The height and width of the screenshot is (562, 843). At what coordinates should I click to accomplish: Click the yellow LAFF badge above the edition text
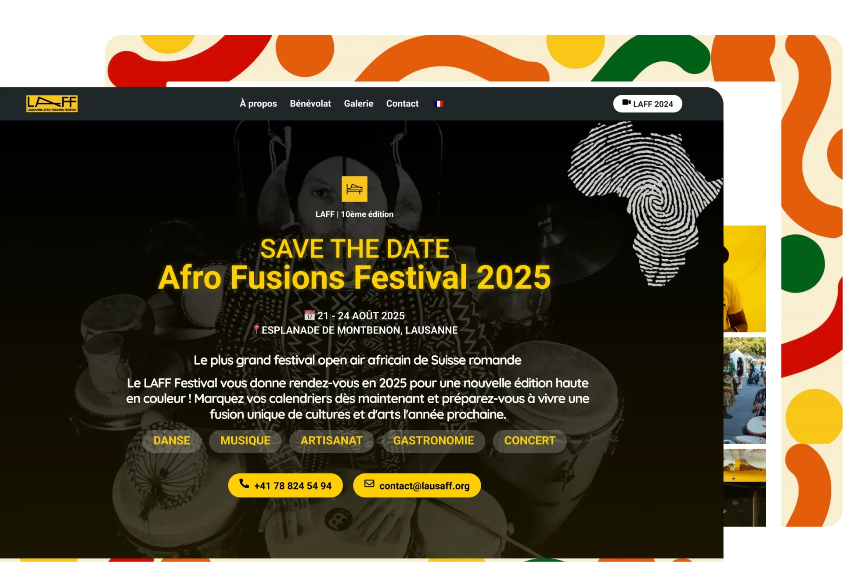354,189
